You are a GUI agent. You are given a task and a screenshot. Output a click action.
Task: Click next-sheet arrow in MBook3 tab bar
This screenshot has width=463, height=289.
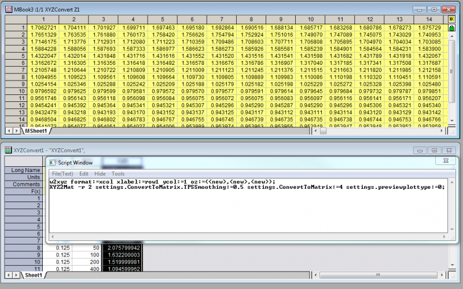tap(17, 131)
